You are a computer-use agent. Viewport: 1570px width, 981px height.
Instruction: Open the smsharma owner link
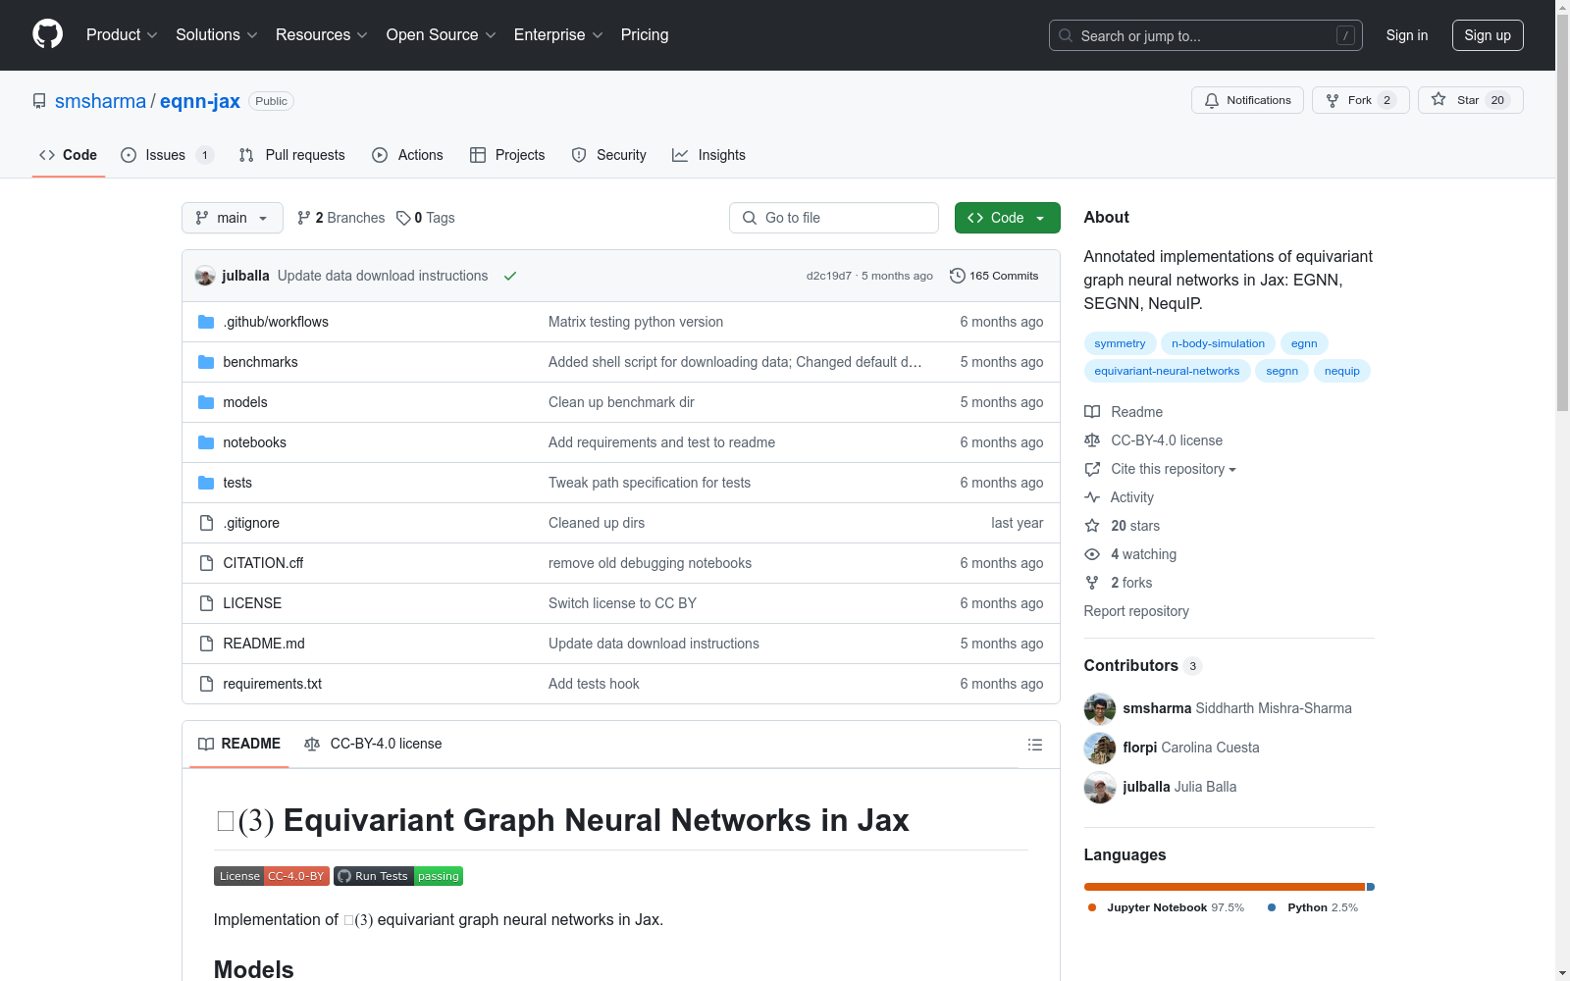point(100,101)
